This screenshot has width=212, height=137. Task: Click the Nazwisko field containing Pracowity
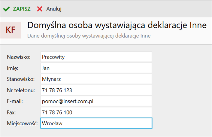pyautogui.click(x=96, y=57)
